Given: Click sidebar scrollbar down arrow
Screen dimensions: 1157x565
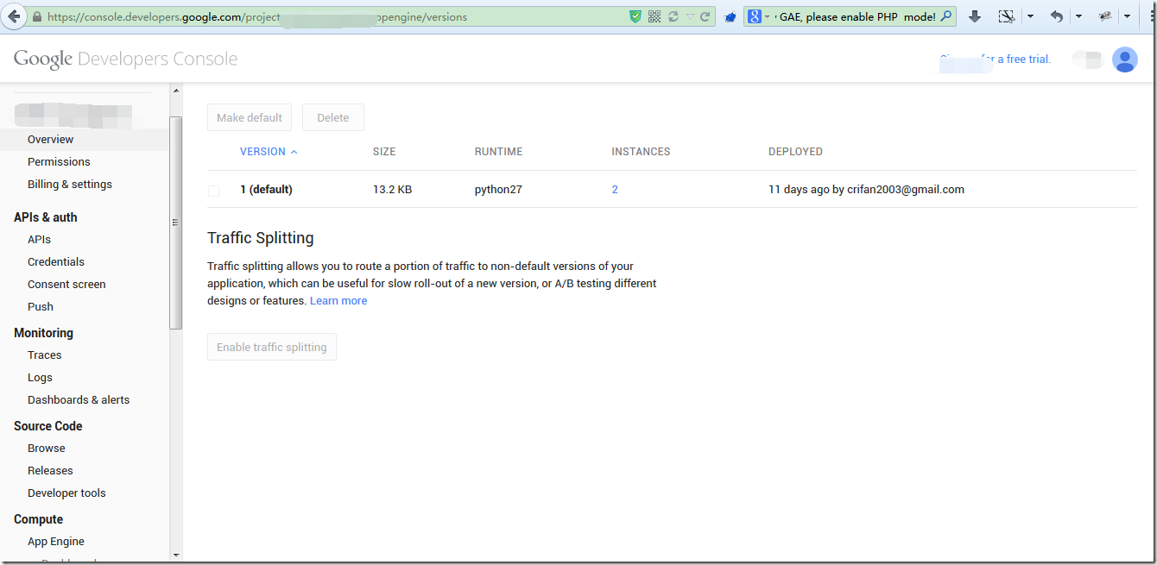Looking at the screenshot, I should pyautogui.click(x=176, y=555).
